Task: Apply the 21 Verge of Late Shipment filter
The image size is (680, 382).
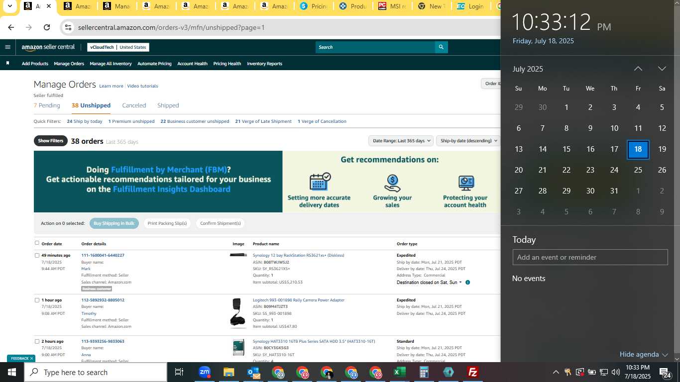Action: 263,121
